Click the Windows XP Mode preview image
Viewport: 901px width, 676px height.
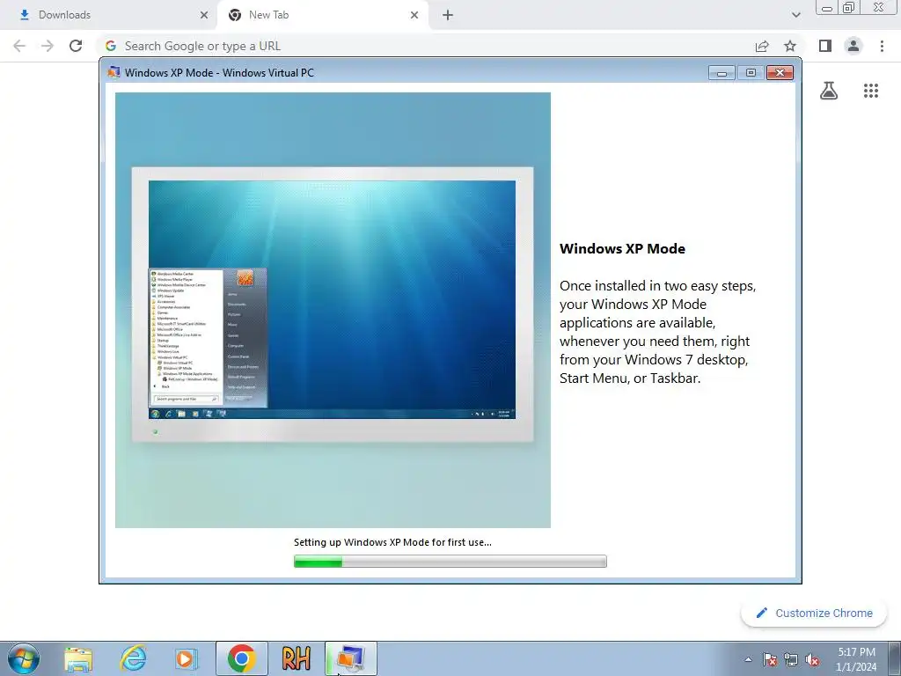tap(333, 310)
